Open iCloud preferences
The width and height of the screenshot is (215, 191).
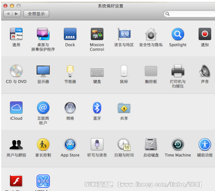tap(16, 108)
